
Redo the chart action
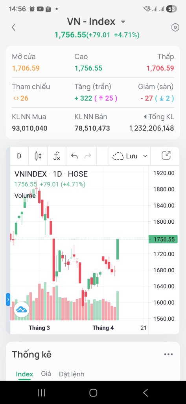(88, 156)
